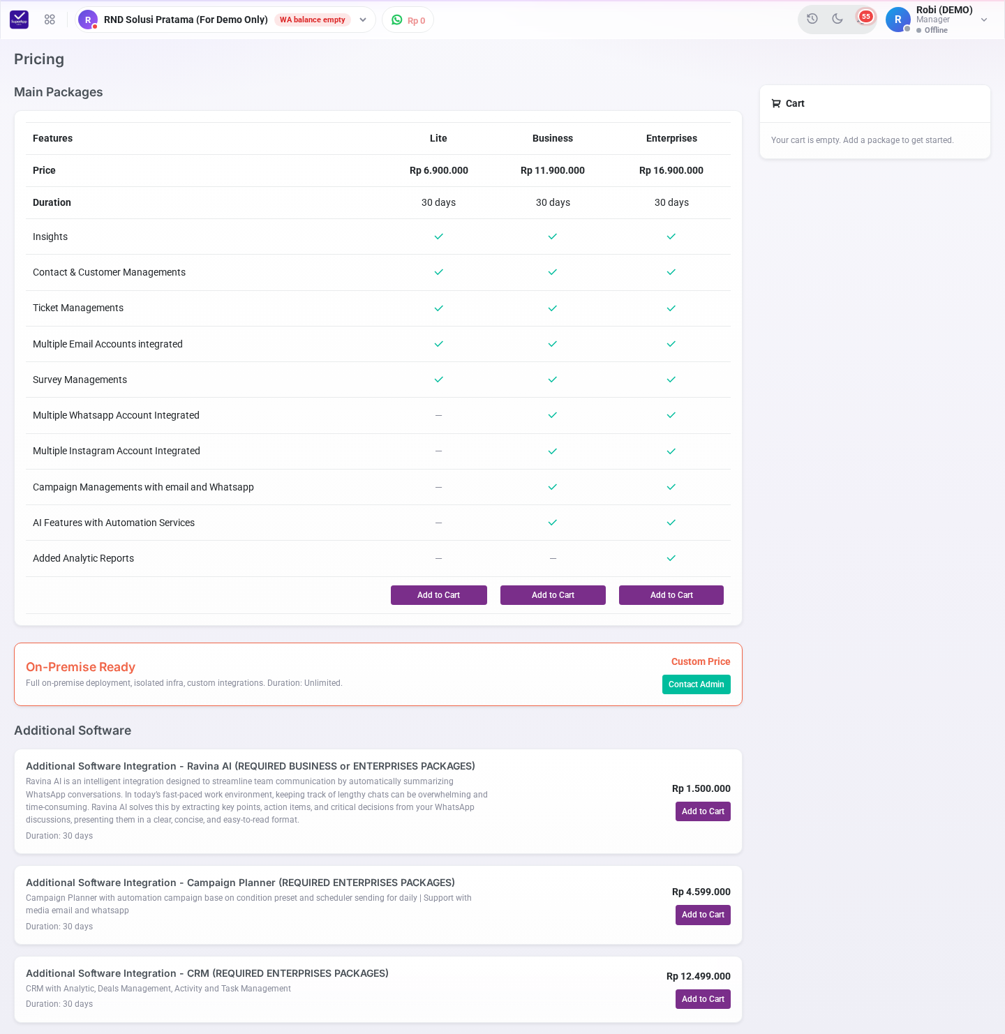
Task: Add the Lite package to cart
Action: pos(439,595)
